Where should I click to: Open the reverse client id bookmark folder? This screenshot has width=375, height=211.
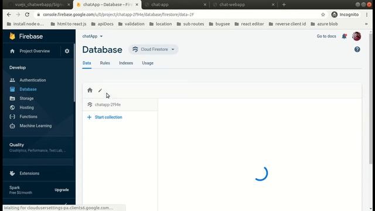(288, 24)
